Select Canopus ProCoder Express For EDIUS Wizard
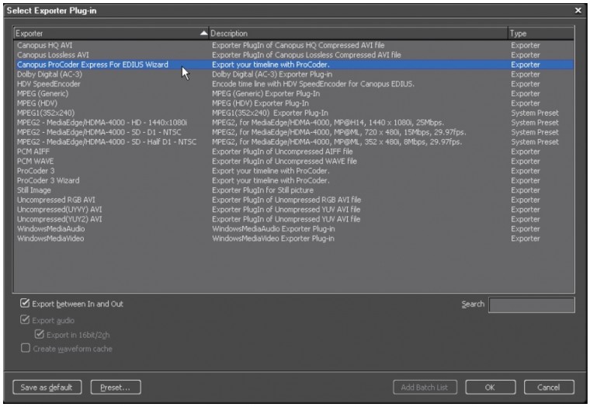The width and height of the screenshot is (590, 407). tap(293, 64)
